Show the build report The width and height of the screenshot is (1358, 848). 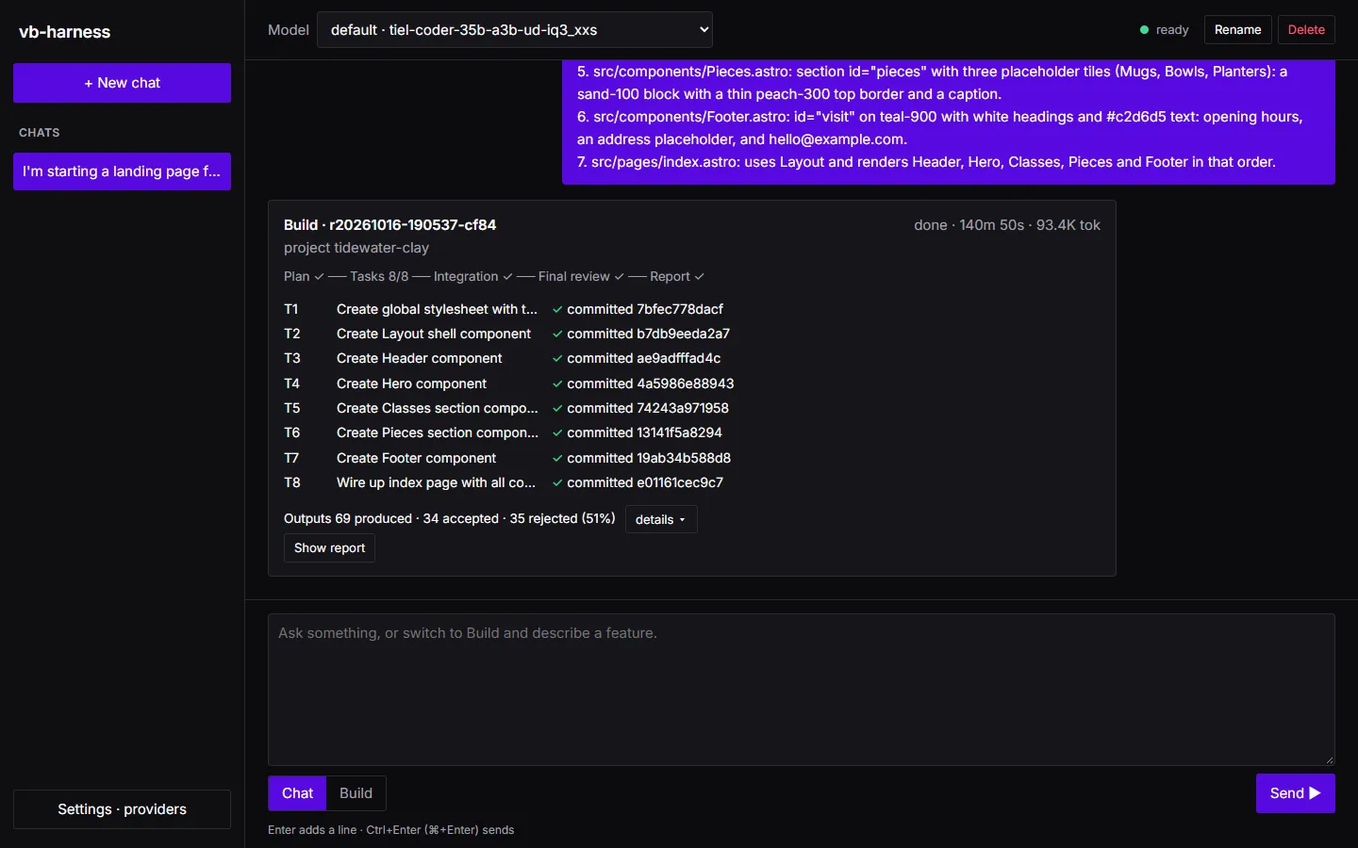tap(329, 548)
